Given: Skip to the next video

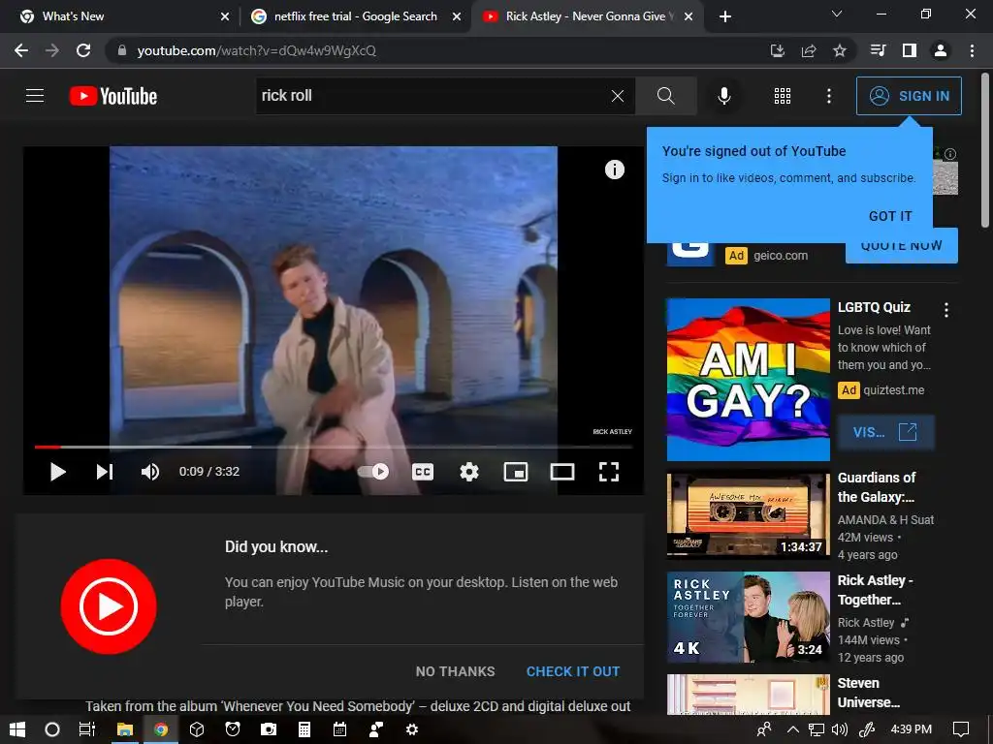Looking at the screenshot, I should coord(105,472).
